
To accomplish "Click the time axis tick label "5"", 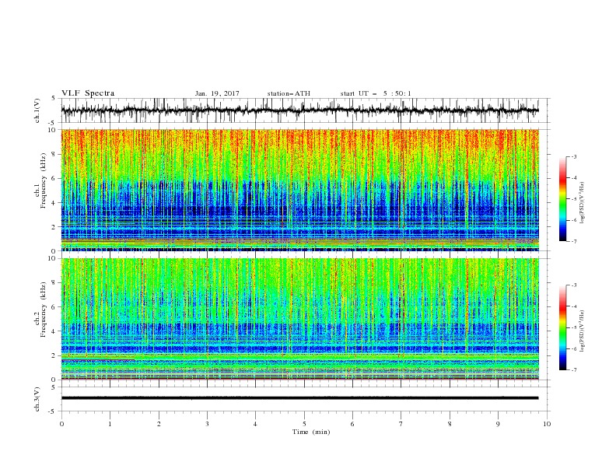I will click(x=304, y=424).
